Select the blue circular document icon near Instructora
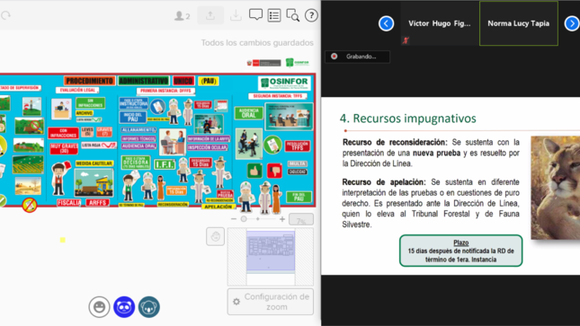 coord(157,107)
